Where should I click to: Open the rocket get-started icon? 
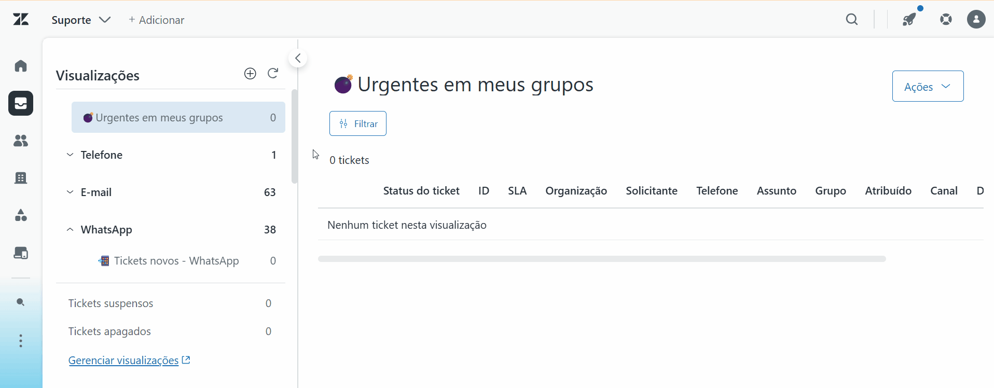909,20
